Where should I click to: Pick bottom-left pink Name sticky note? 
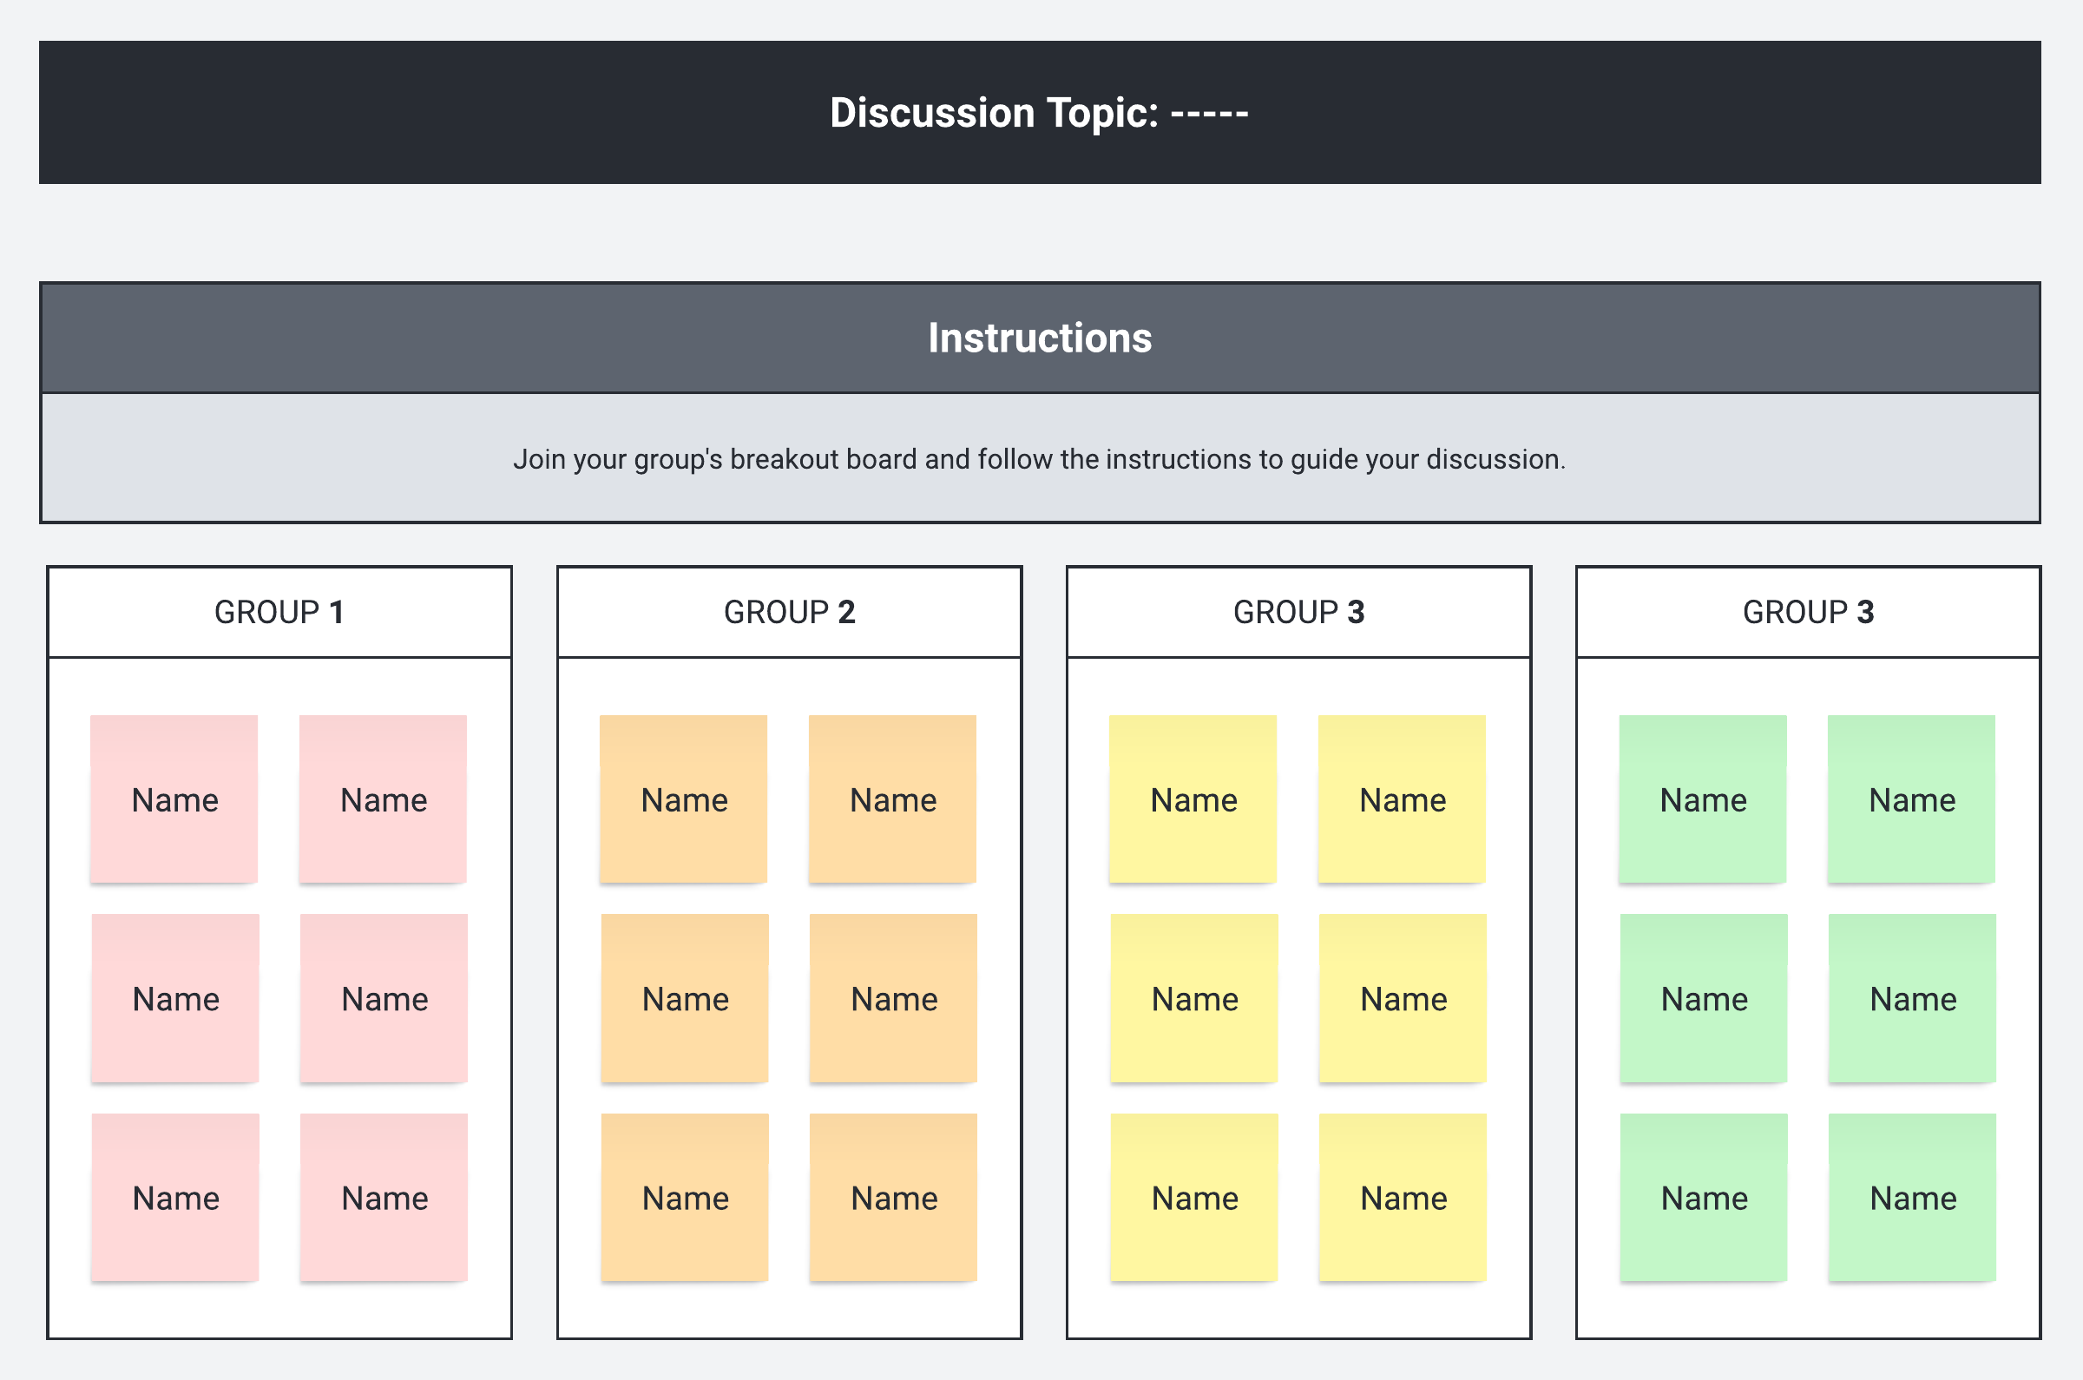coord(175,1197)
